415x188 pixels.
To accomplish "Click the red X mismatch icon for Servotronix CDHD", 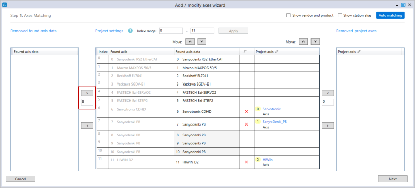I will 246,112.
